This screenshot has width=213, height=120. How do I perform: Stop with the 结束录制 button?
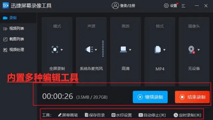point(192,97)
